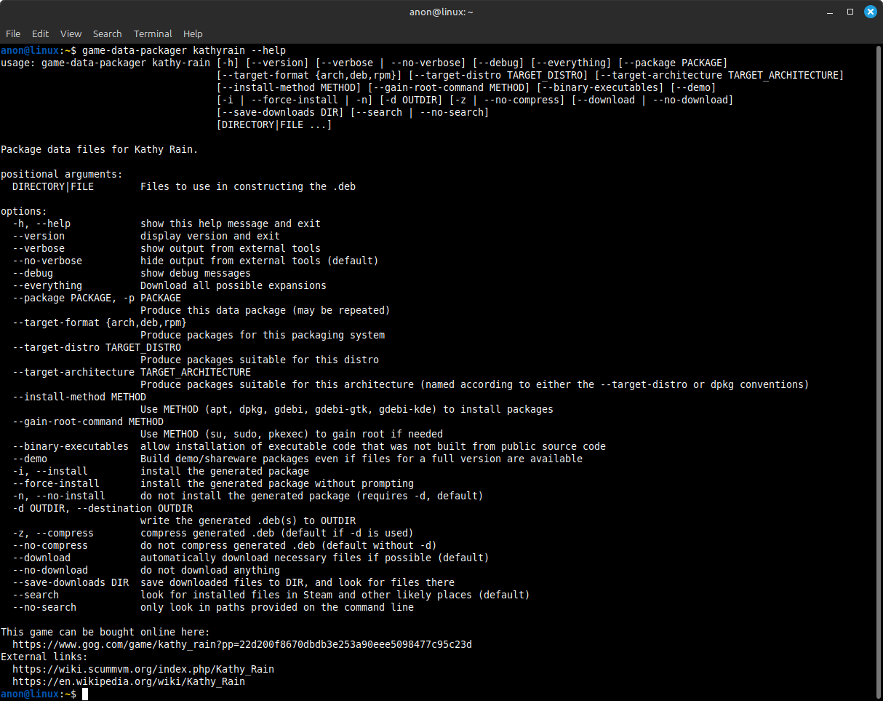Open the Terminal menu
The width and height of the screenshot is (883, 701).
(x=153, y=33)
